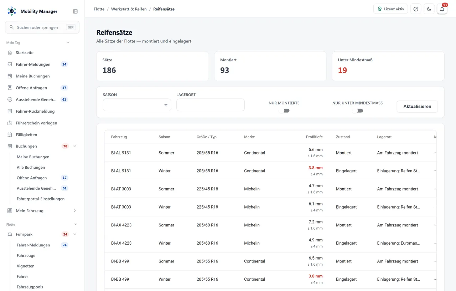Switch to dark mode with moon icon

click(x=429, y=9)
